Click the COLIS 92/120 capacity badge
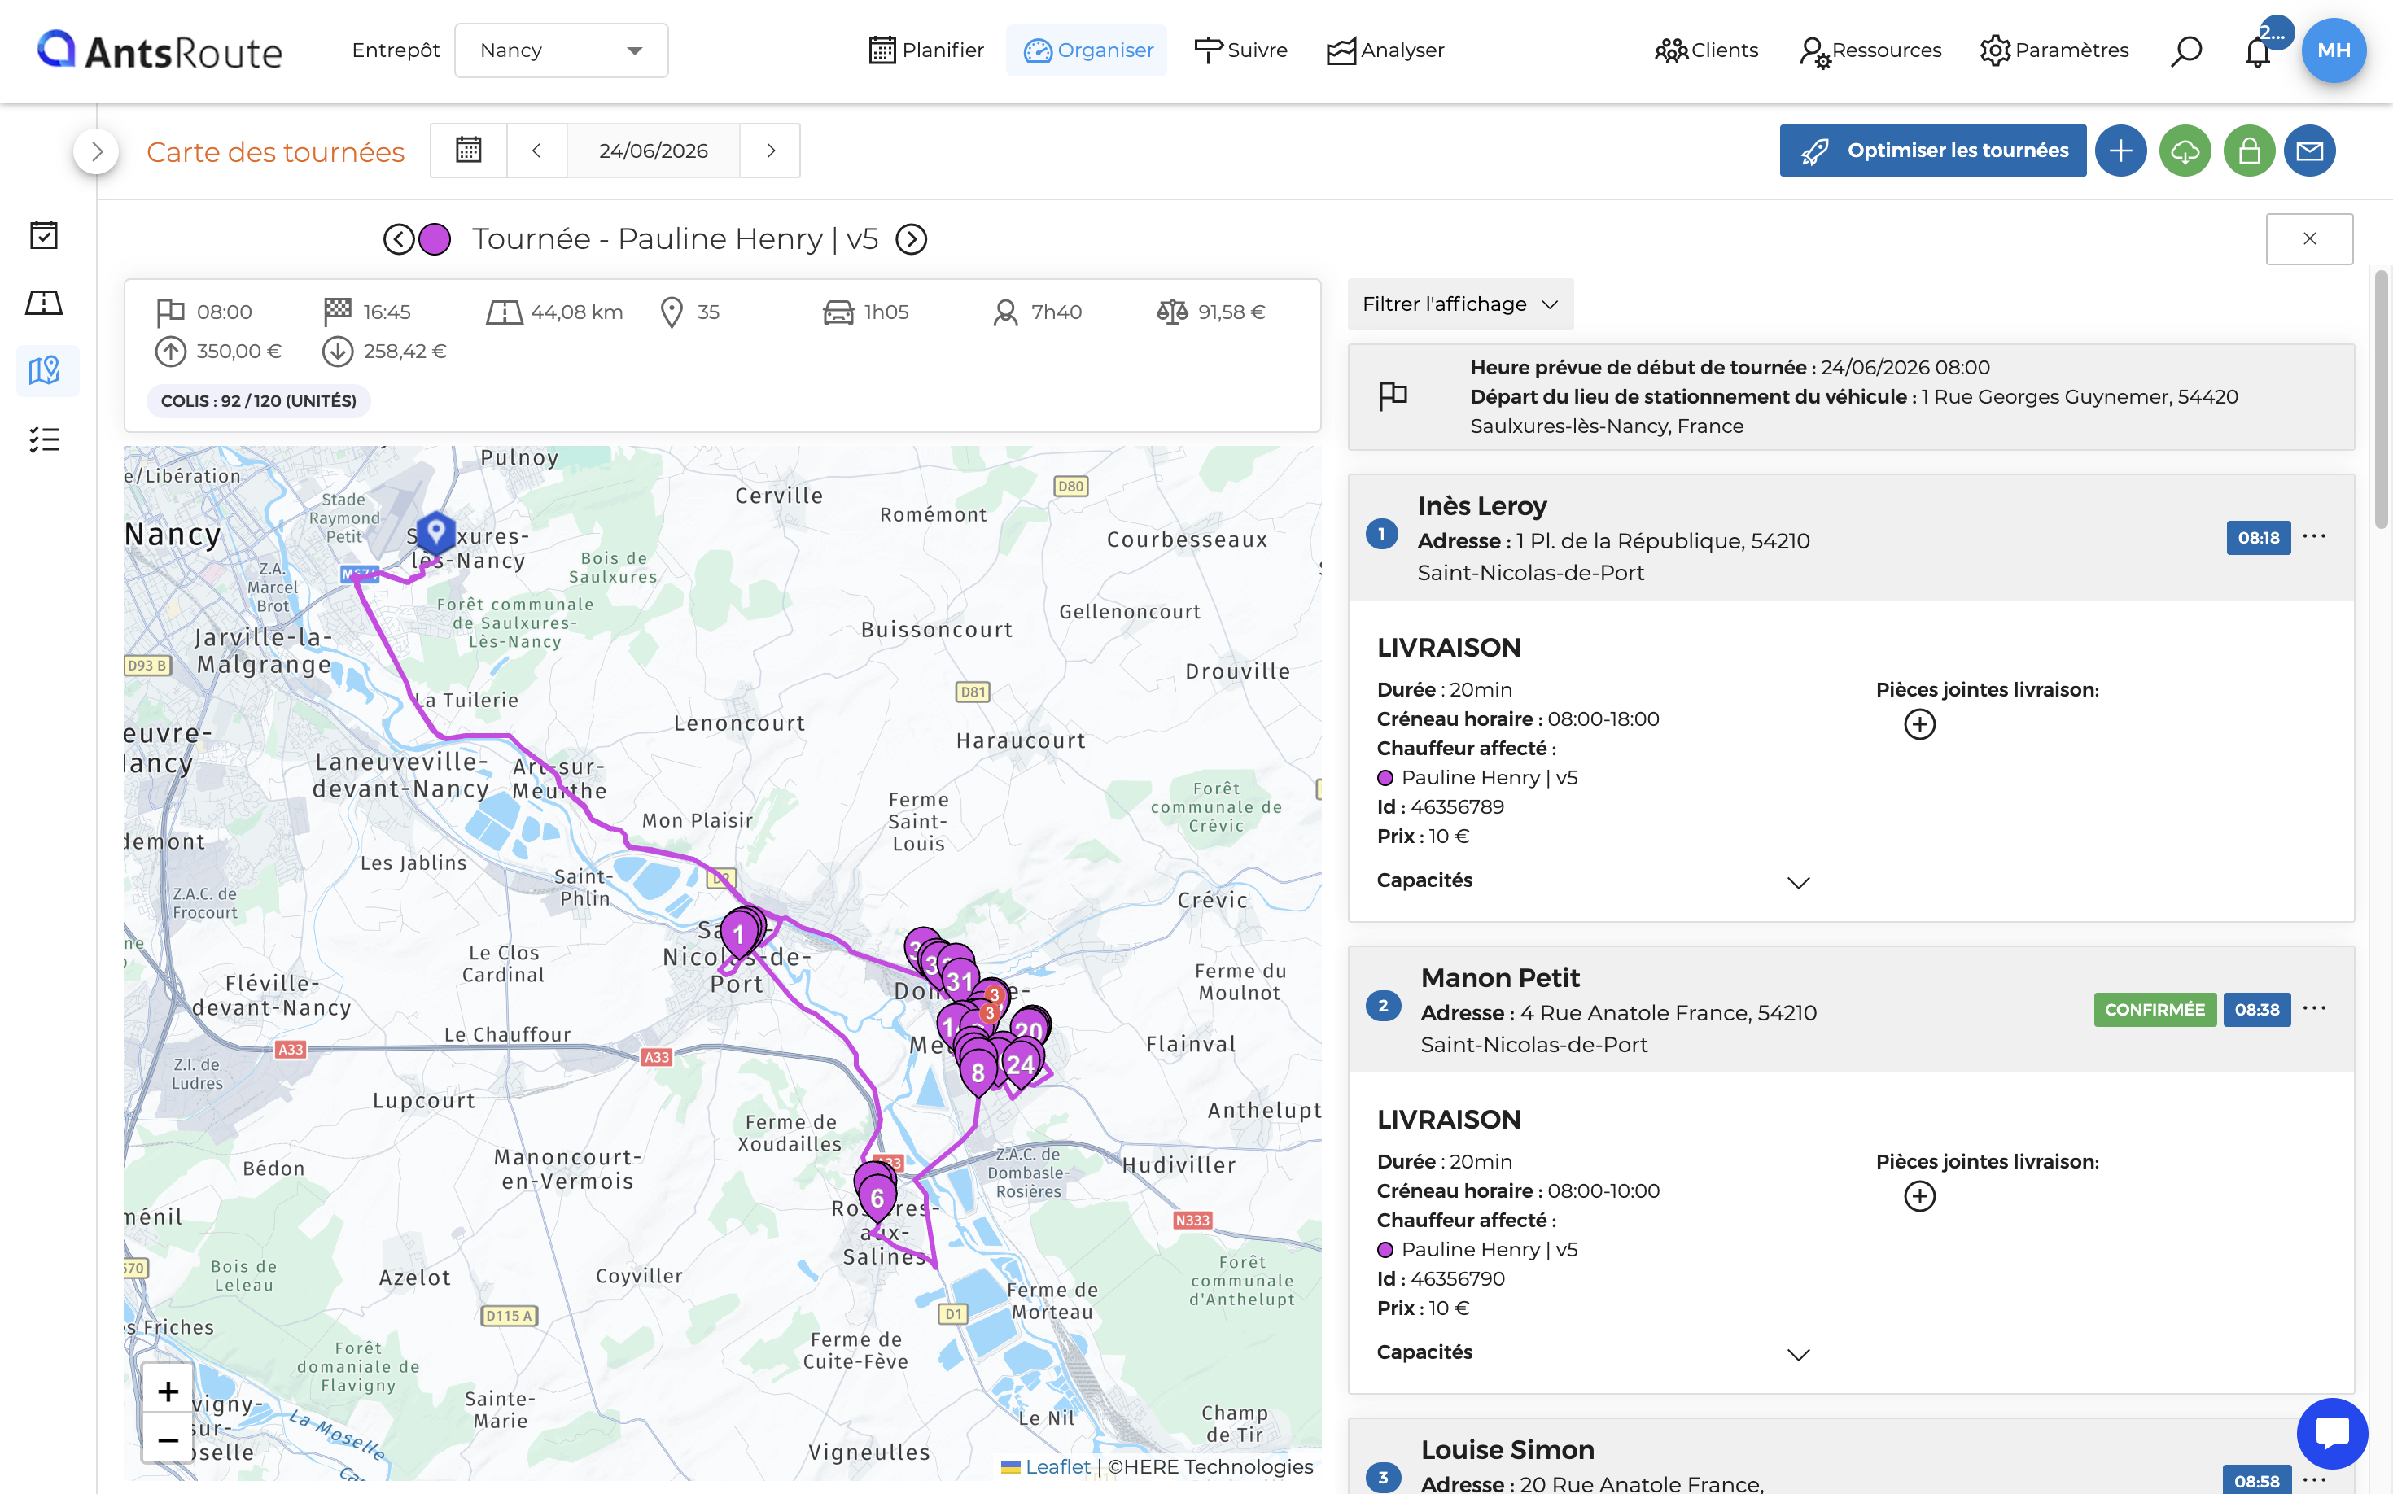The image size is (2393, 1494). click(x=259, y=401)
